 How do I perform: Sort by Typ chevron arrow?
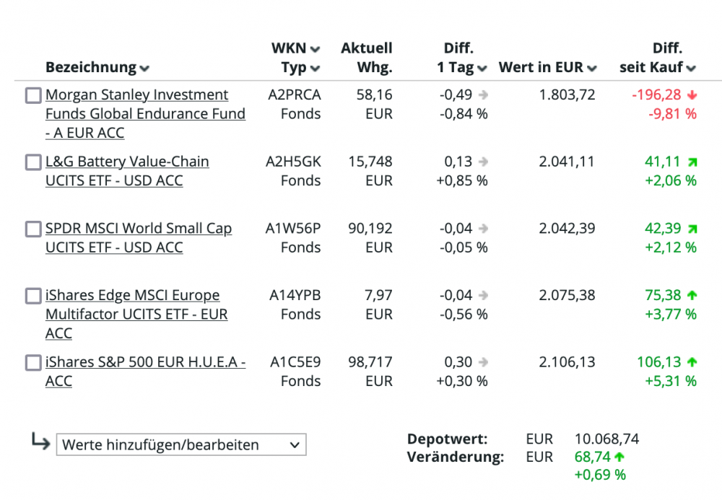click(315, 69)
